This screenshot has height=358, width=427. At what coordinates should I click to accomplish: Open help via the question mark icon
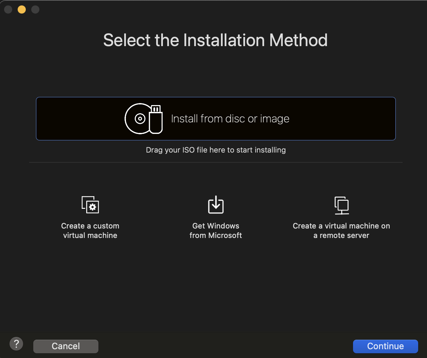(16, 343)
